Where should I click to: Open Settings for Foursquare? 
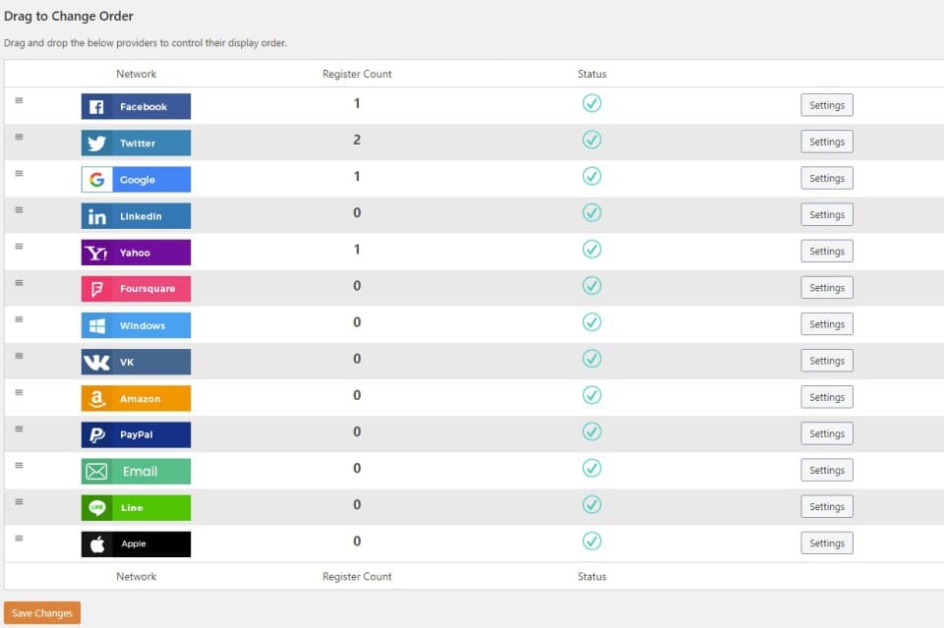(827, 288)
